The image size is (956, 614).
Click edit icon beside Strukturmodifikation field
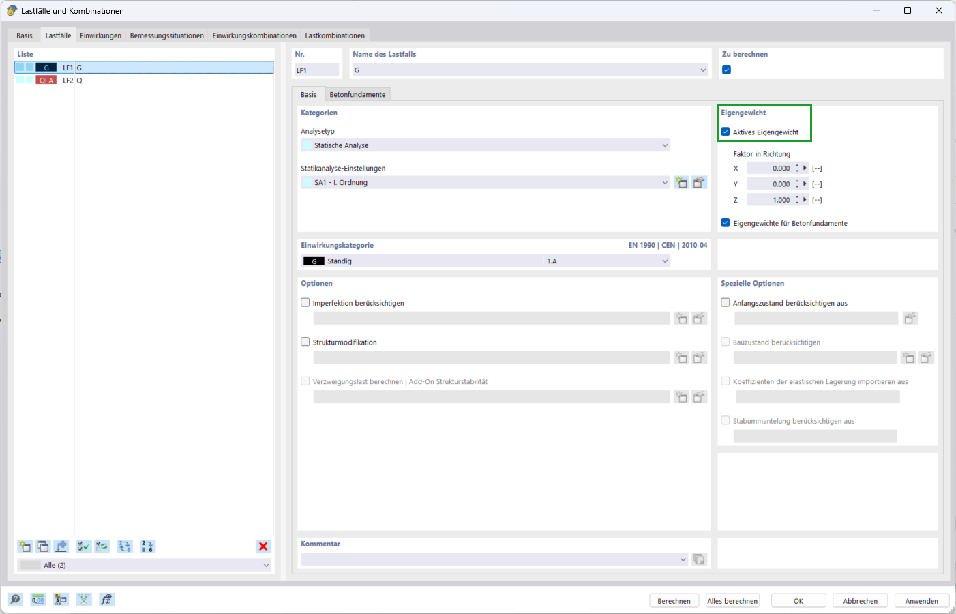[700, 357]
